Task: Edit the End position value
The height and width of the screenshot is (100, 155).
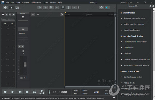Action: point(85,93)
